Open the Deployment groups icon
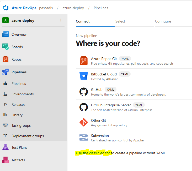The image size is (192, 171). click(x=5, y=136)
